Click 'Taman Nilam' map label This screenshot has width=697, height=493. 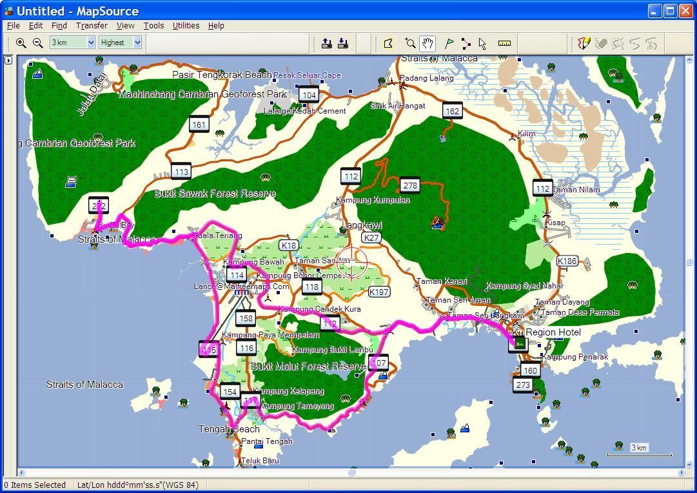tap(576, 190)
